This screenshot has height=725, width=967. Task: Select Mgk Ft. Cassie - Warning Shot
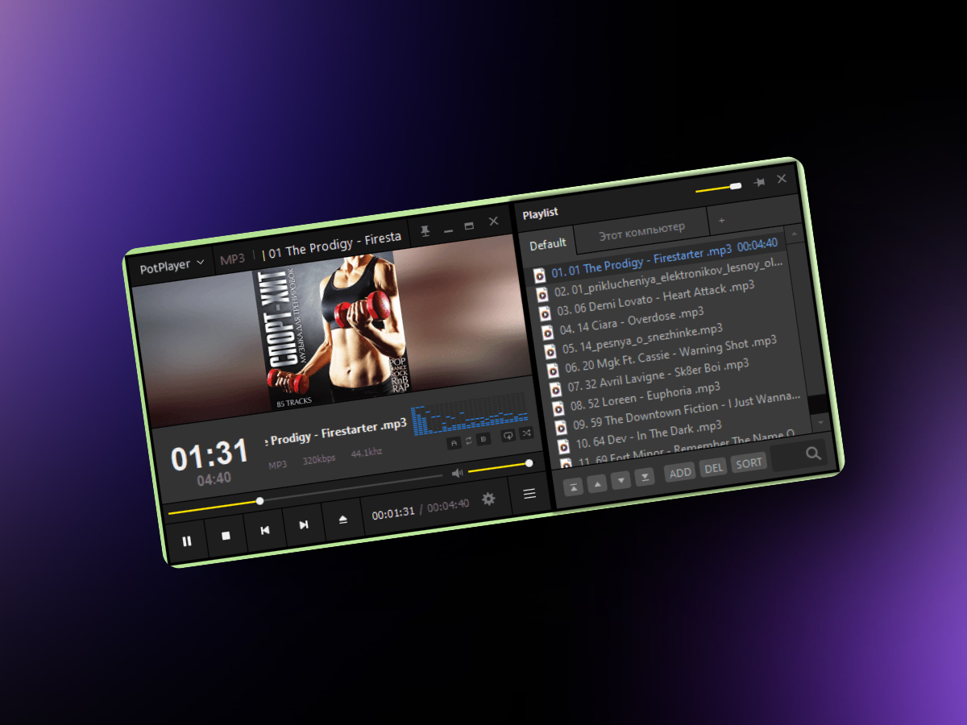coord(669,353)
